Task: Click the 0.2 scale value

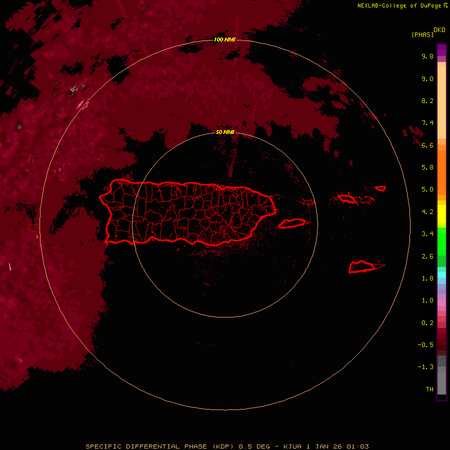Action: point(427,323)
